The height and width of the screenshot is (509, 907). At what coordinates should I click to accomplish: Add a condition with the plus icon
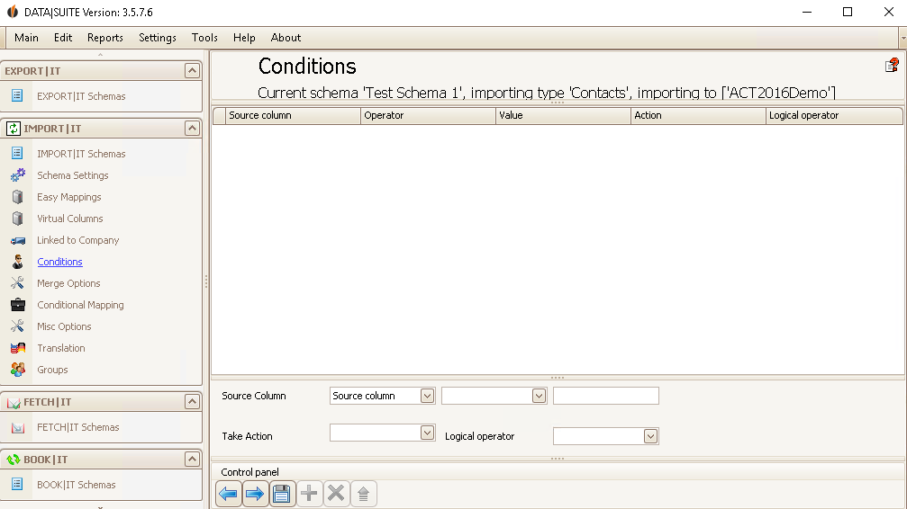309,494
